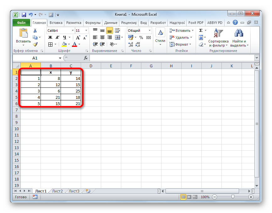Toggle italic К formatting
Viewport: 272px width, 213px height.
57,37
